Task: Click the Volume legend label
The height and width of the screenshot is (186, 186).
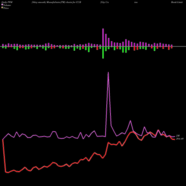Action: click(x=7, y=5)
